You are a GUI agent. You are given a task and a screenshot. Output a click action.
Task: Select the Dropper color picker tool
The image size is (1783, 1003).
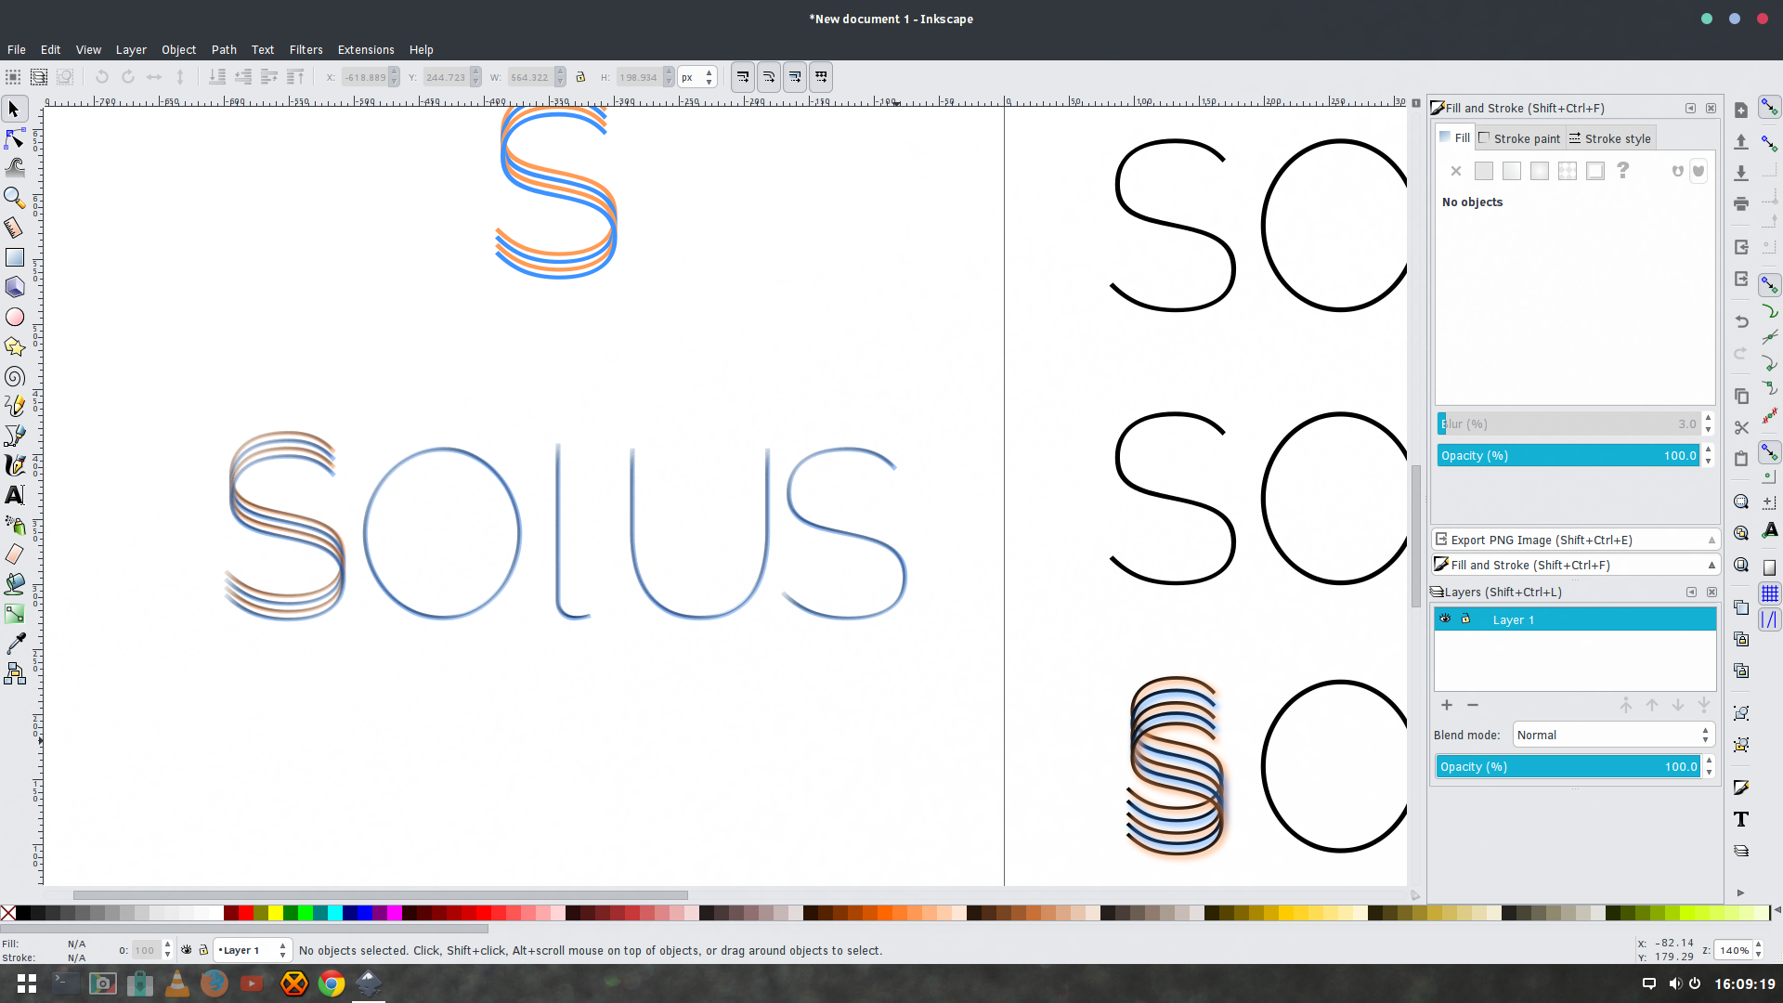pos(14,644)
